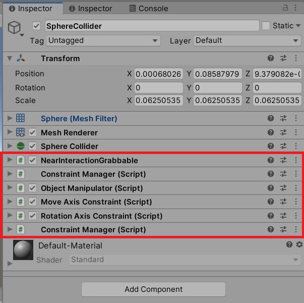The height and width of the screenshot is (303, 304).
Task: Collapse the Transform component foldout
Action: (x=10, y=58)
